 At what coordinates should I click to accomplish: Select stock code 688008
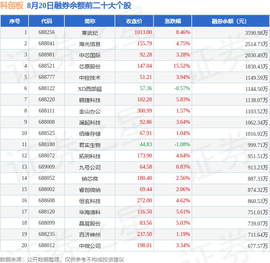click(47, 122)
